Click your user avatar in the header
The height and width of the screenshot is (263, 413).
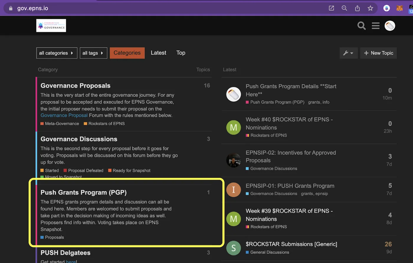click(390, 26)
